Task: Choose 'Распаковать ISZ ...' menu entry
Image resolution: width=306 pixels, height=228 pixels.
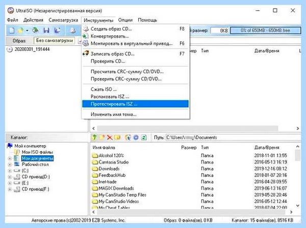Action: pos(136,97)
